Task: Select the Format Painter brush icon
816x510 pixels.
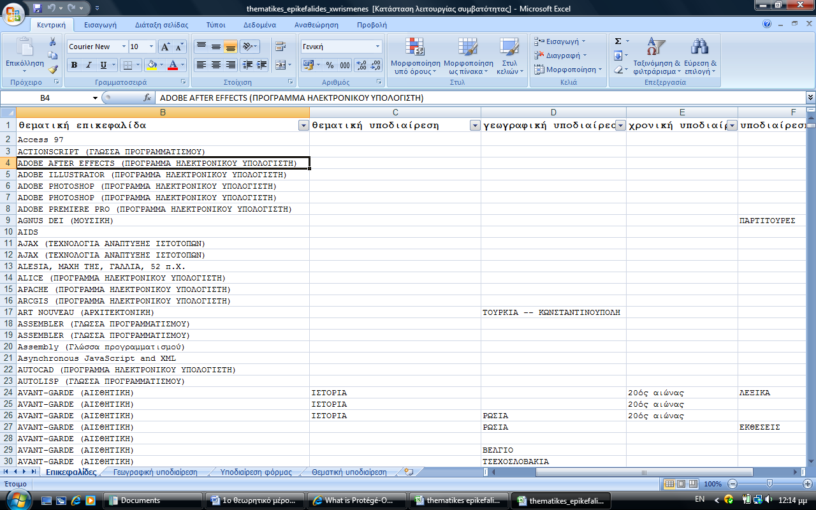Action: click(53, 69)
